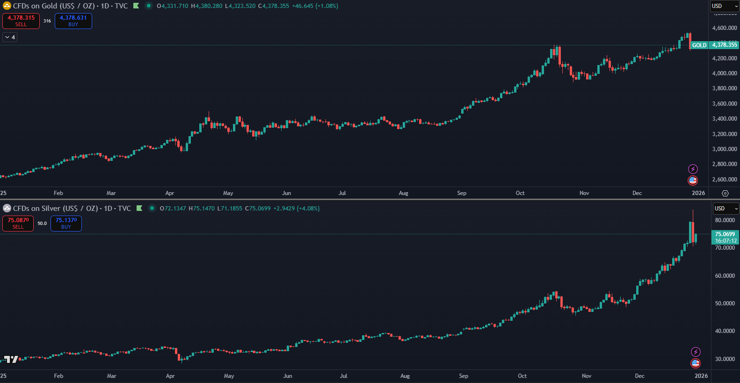740x383 pixels.
Task: Open the US flag economic event on silver chart
Action: coord(696,363)
